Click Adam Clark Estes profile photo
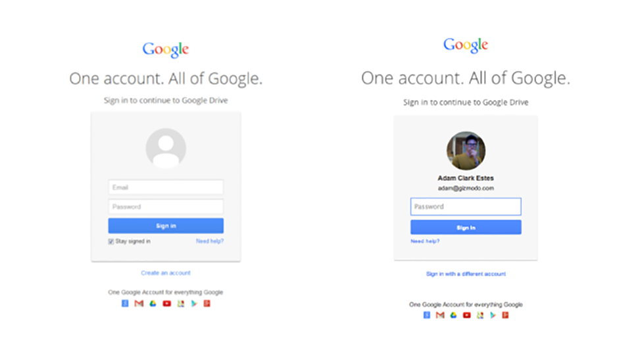The width and height of the screenshot is (638, 359). (x=466, y=151)
